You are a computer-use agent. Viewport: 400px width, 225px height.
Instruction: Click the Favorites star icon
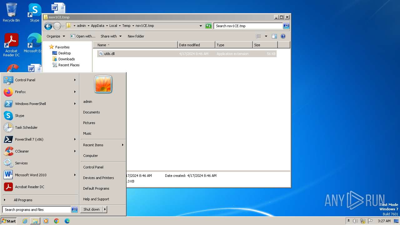(x=52, y=47)
